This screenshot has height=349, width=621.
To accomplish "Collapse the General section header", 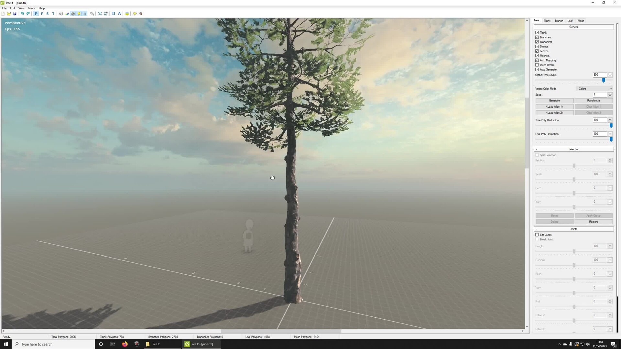I will (x=573, y=27).
